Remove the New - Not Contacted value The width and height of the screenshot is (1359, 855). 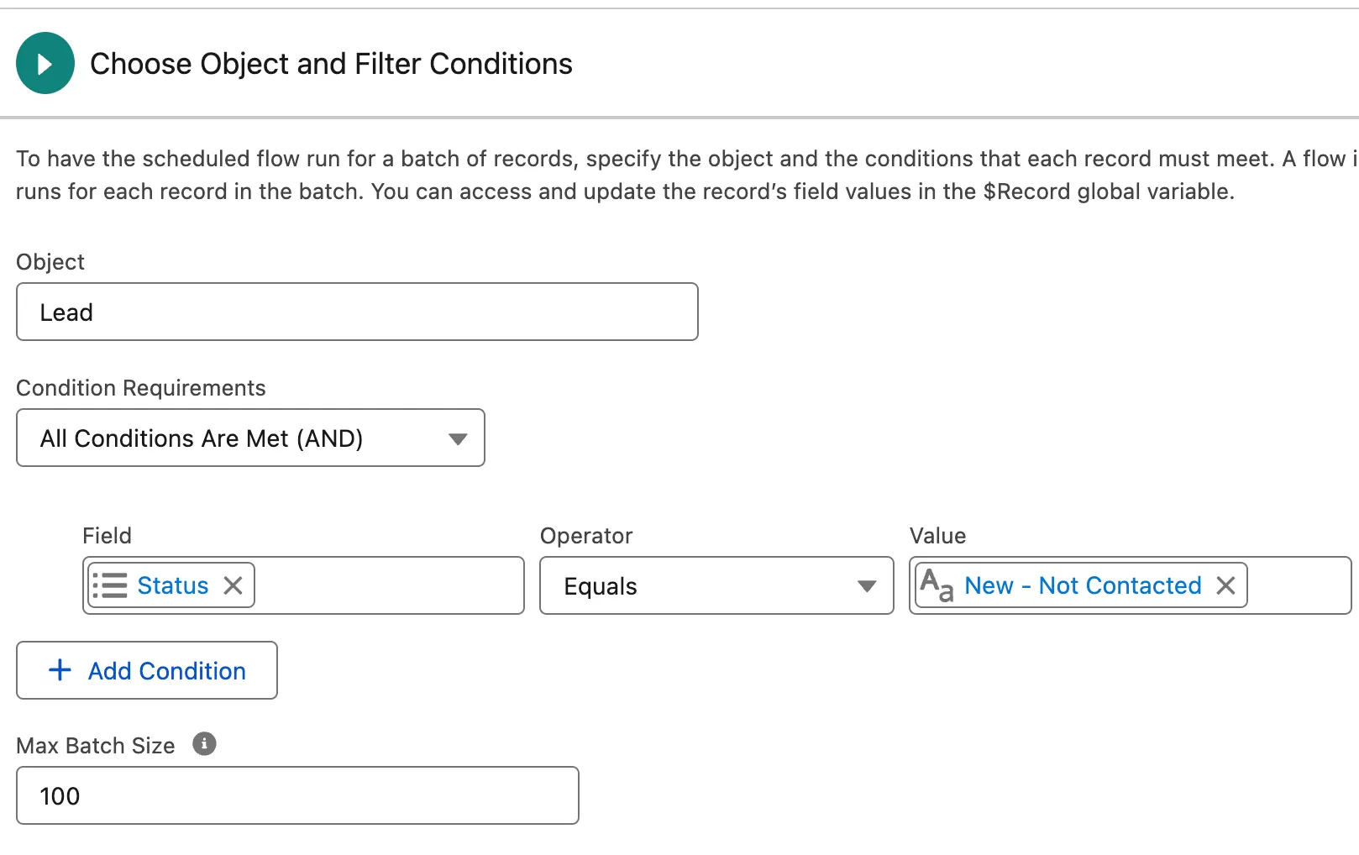pyautogui.click(x=1226, y=585)
